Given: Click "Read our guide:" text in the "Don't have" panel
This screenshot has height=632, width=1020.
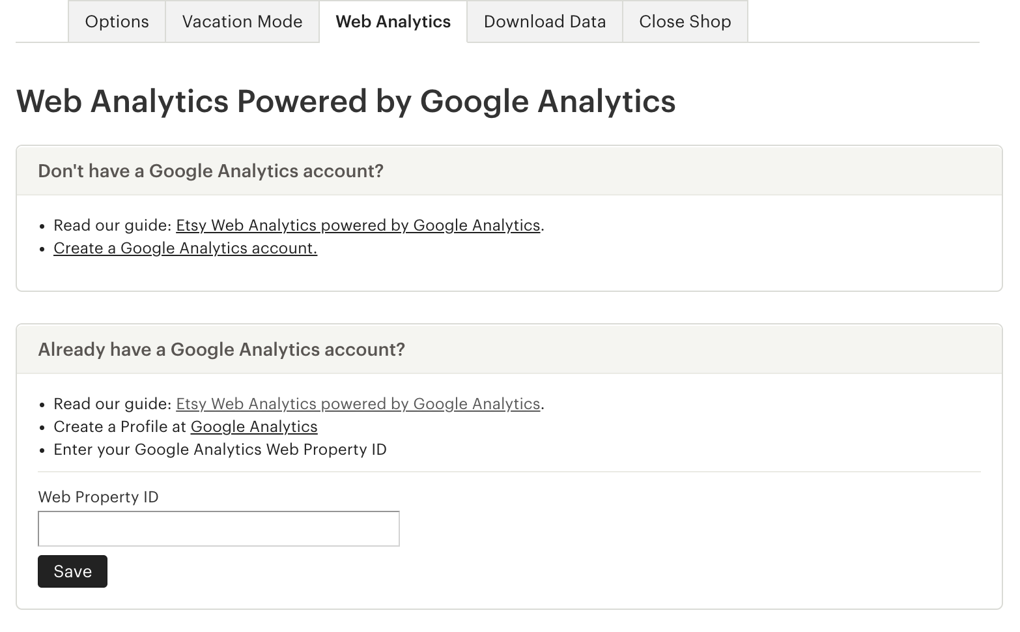Looking at the screenshot, I should (112, 225).
